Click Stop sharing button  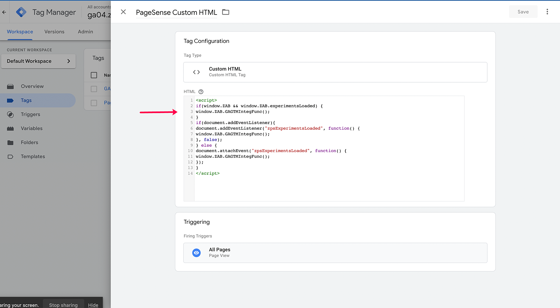[63, 305]
